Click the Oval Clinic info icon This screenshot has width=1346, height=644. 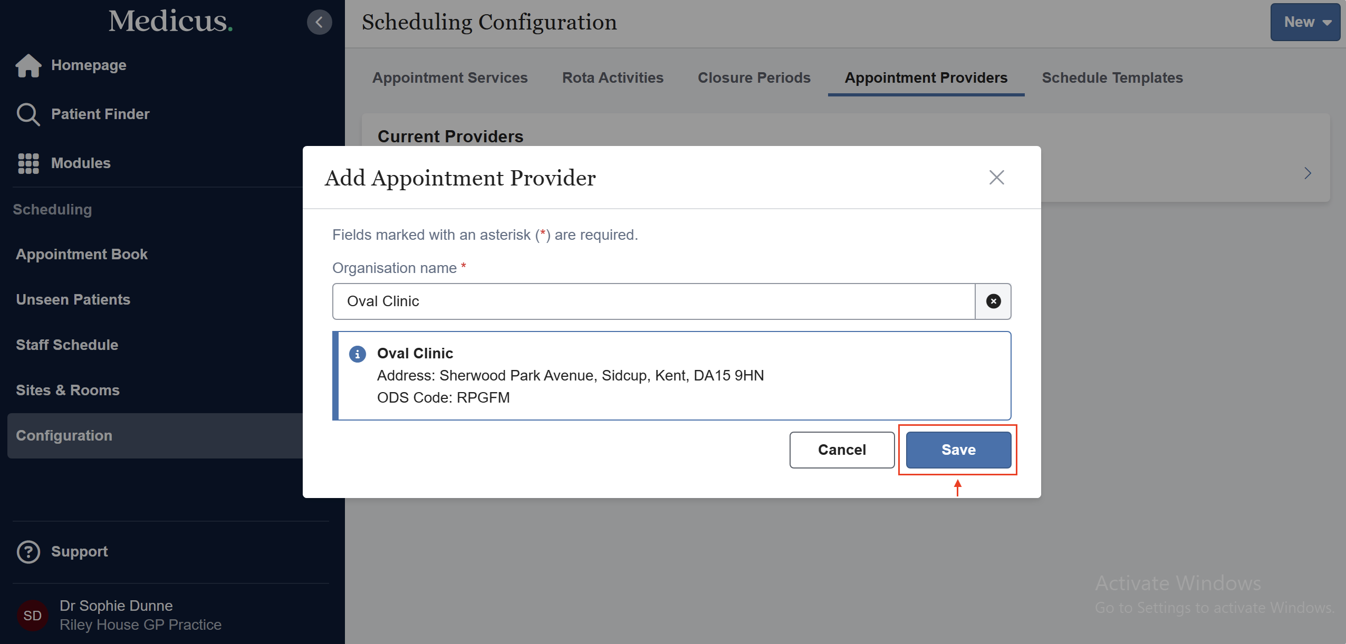(x=358, y=354)
